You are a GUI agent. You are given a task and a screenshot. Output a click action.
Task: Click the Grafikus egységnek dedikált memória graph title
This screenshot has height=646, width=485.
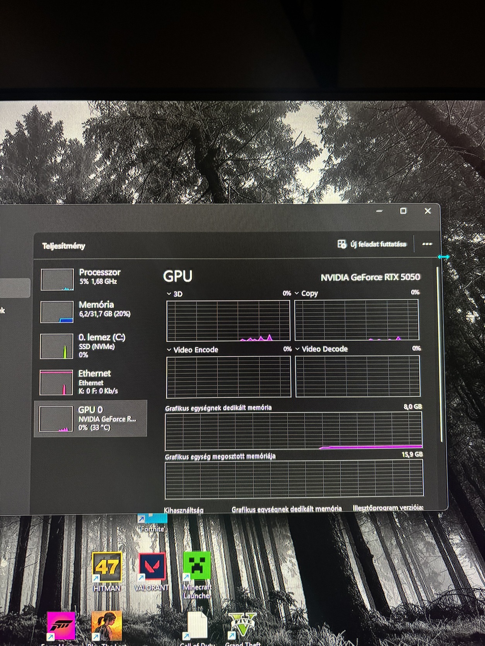point(219,408)
